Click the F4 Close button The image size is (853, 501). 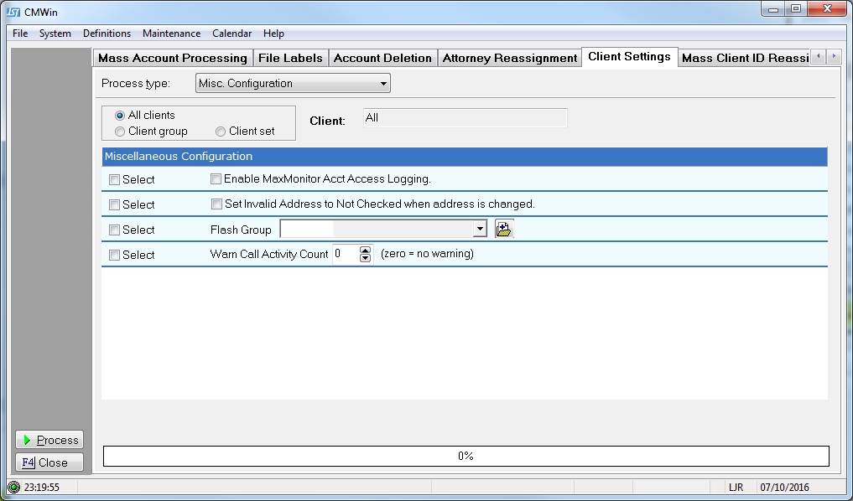click(49, 462)
